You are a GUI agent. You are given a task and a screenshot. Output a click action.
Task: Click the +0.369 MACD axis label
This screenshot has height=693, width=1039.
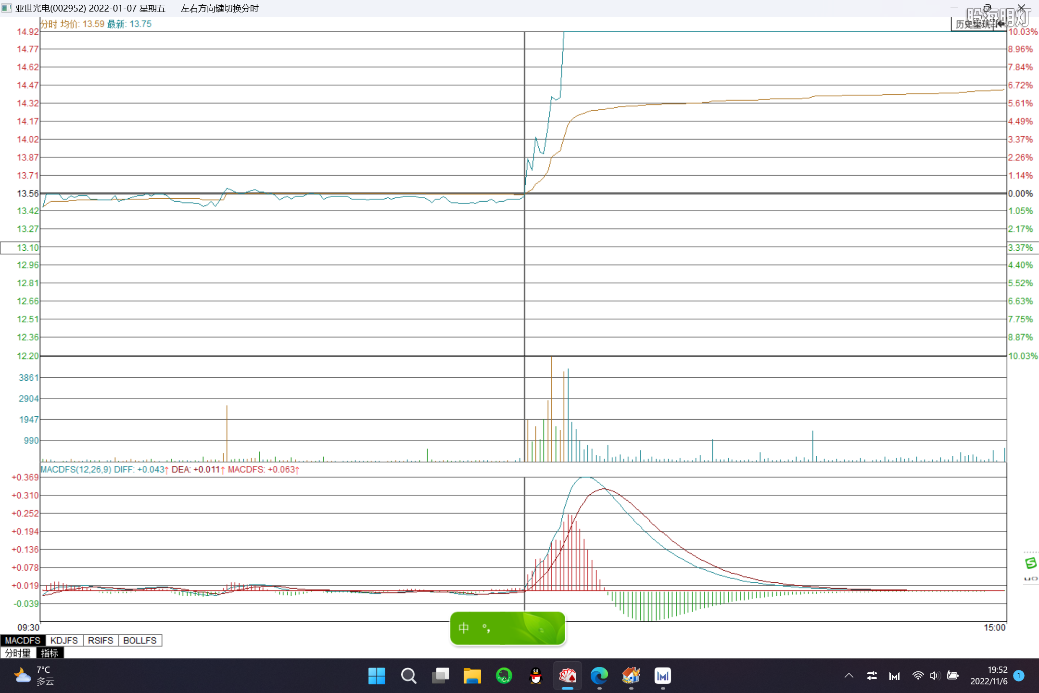25,477
